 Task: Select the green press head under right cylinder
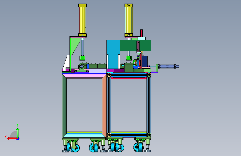(x=129, y=58)
